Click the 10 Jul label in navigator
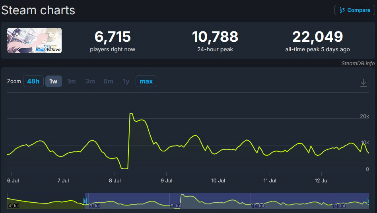The height and width of the screenshot is (213, 377). point(258,206)
